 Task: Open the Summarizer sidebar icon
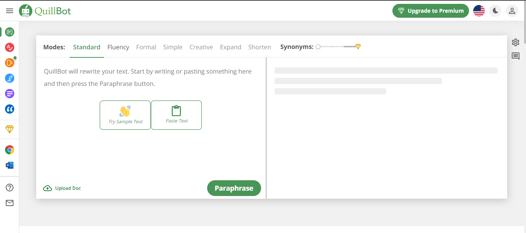coord(10,94)
